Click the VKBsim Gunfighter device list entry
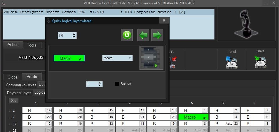This screenshot has height=132, width=279. coord(109,12)
